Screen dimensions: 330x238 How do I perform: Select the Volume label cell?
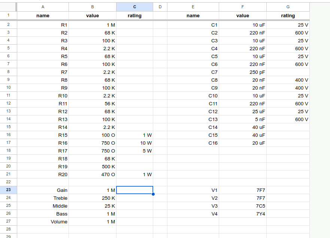click(43, 222)
